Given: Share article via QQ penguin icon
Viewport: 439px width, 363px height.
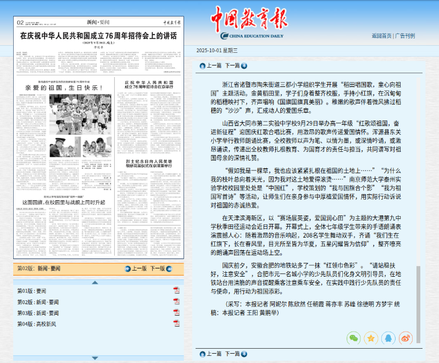Looking at the screenshot, I should point(388,338).
